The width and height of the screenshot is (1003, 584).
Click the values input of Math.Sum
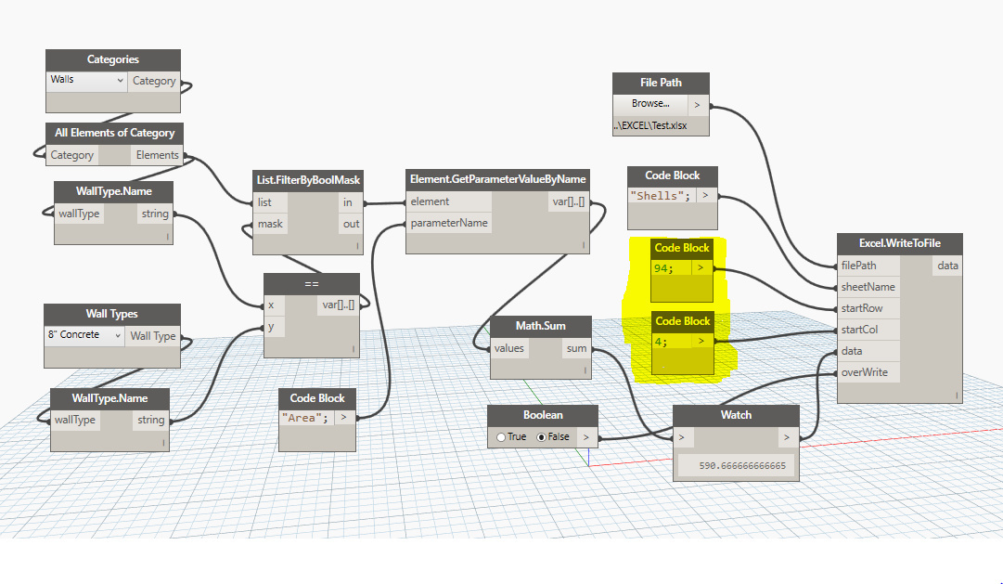tap(509, 348)
